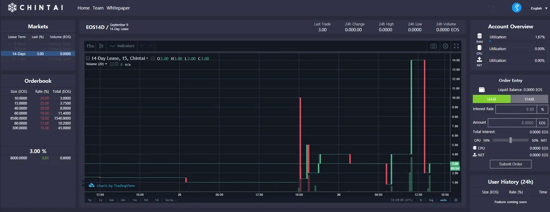Open the Indicators menu in chart toolbar
This screenshot has height=212, width=550.
[122, 46]
